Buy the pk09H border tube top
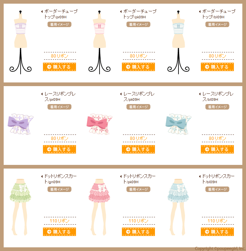Screen dimensions: 246x251 point(138,67)
